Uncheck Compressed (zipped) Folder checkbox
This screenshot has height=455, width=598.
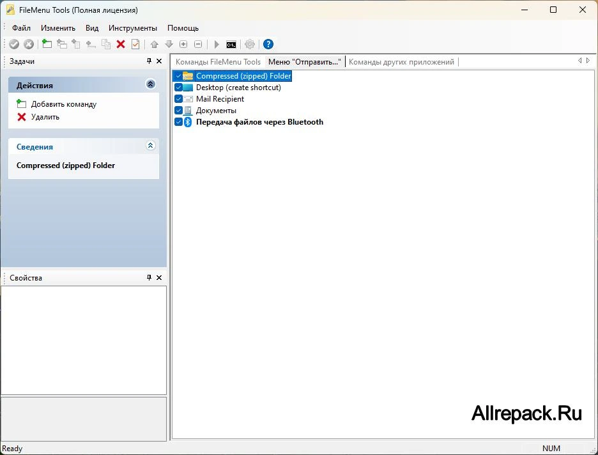178,76
